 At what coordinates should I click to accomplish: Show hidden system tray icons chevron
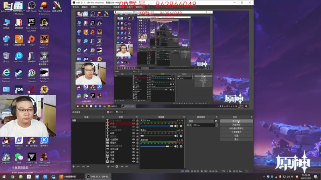pos(264,177)
